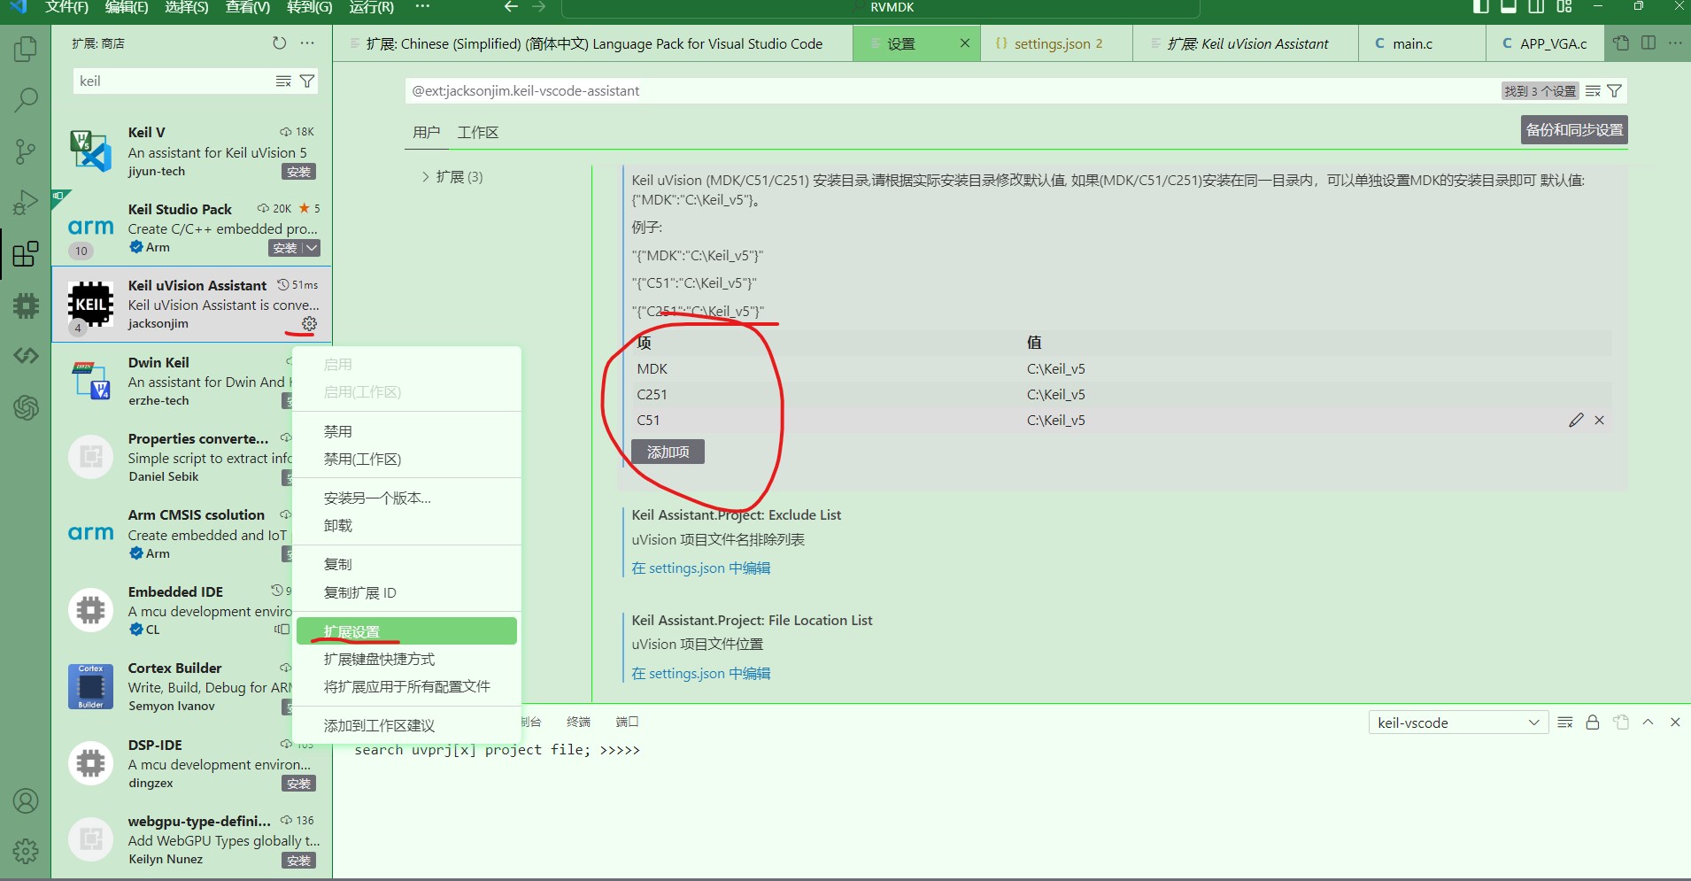Open settings JSON file icon in editor toolbar

click(x=1621, y=43)
